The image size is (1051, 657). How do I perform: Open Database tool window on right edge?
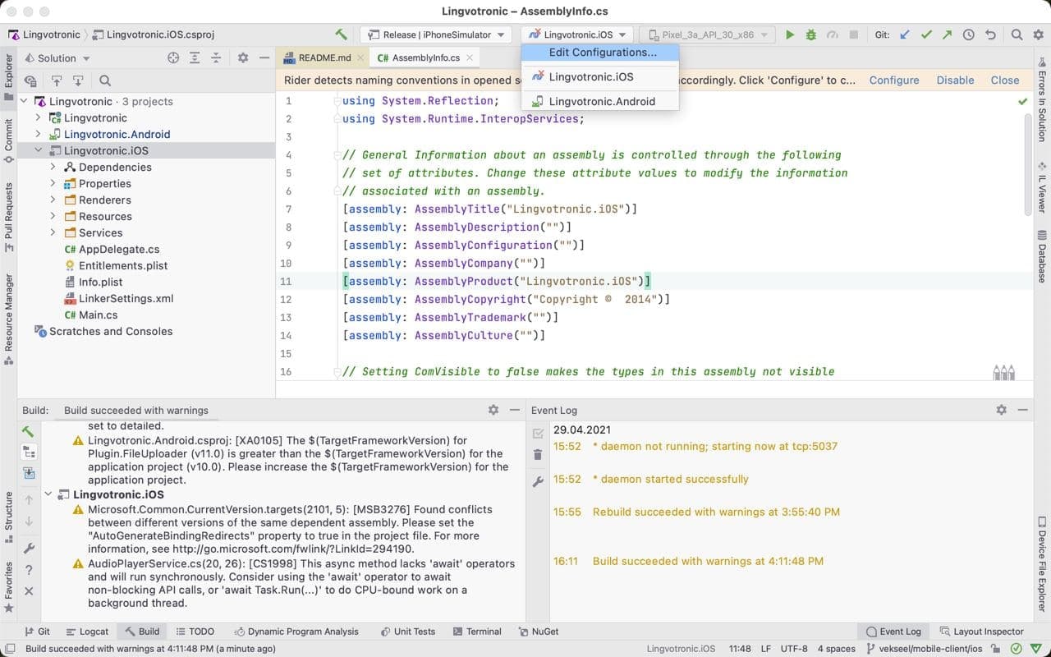tap(1042, 256)
